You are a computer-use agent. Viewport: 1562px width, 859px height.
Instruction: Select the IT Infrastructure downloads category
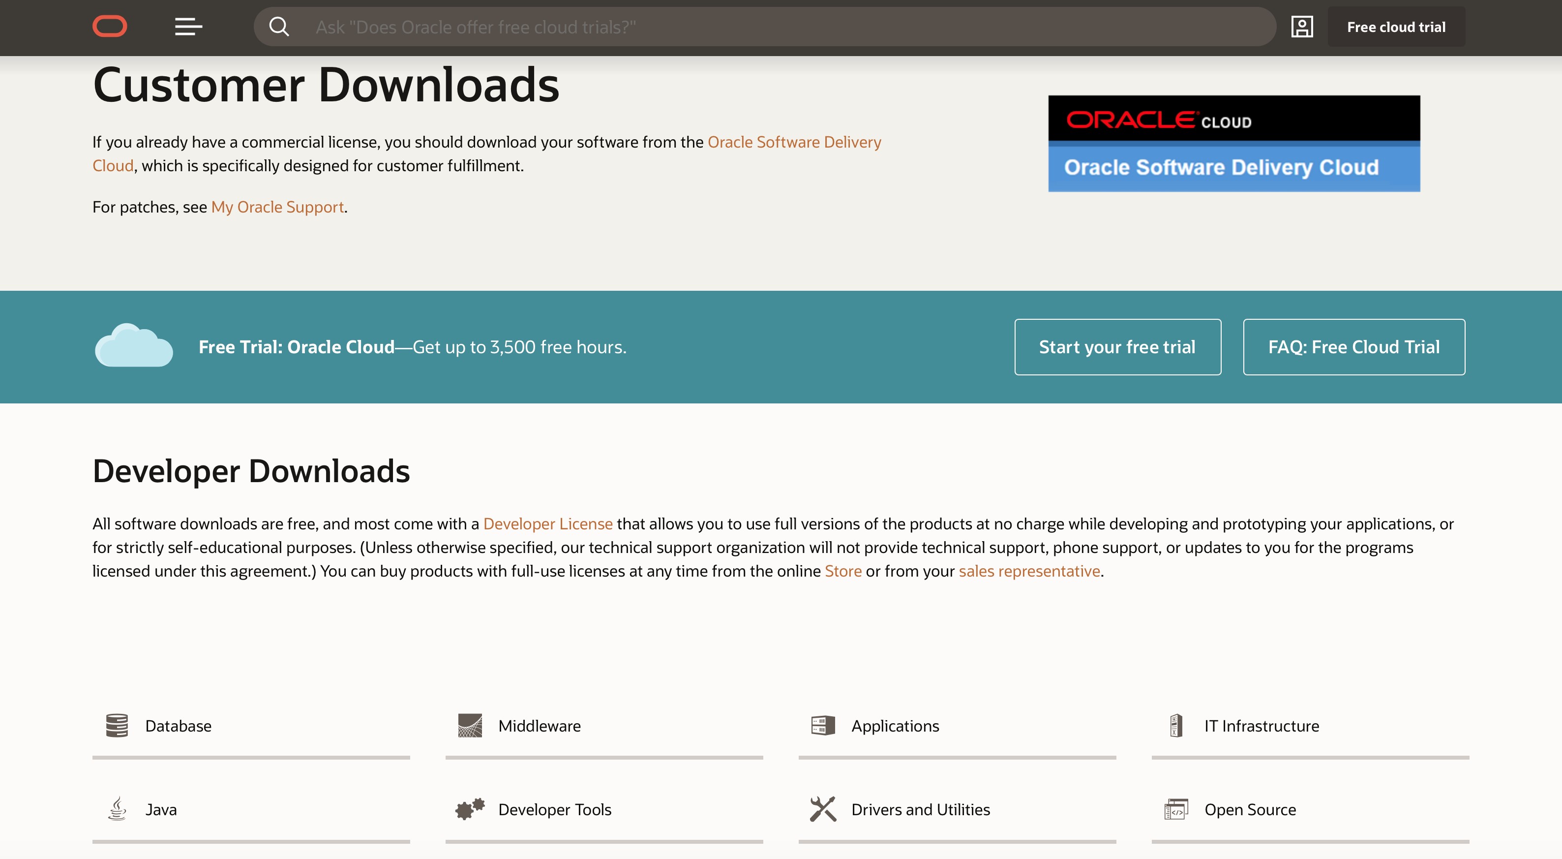coord(1310,726)
